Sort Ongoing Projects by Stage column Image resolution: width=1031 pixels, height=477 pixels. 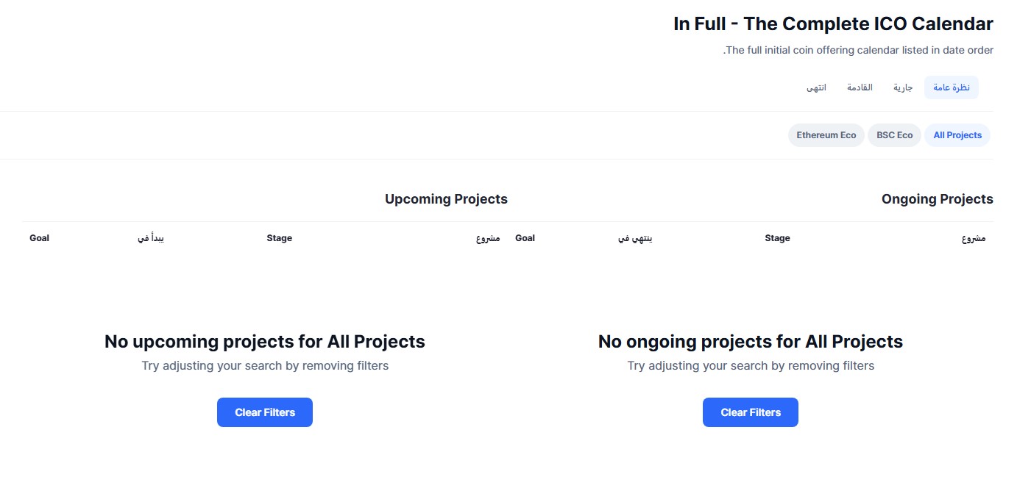coord(777,238)
